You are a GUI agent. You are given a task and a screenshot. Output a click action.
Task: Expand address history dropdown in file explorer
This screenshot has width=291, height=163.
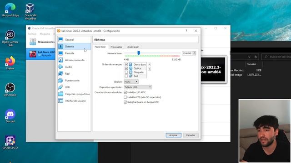pos(249,57)
